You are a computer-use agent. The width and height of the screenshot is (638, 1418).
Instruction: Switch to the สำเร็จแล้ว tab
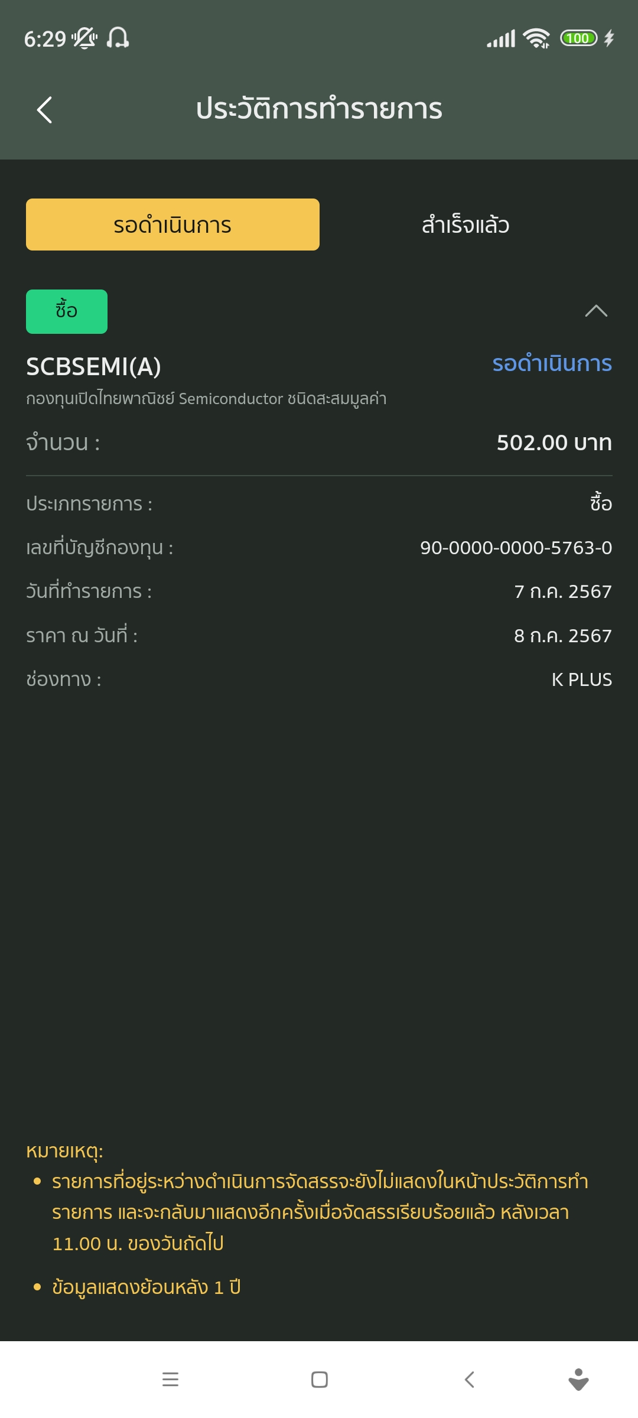(x=466, y=225)
